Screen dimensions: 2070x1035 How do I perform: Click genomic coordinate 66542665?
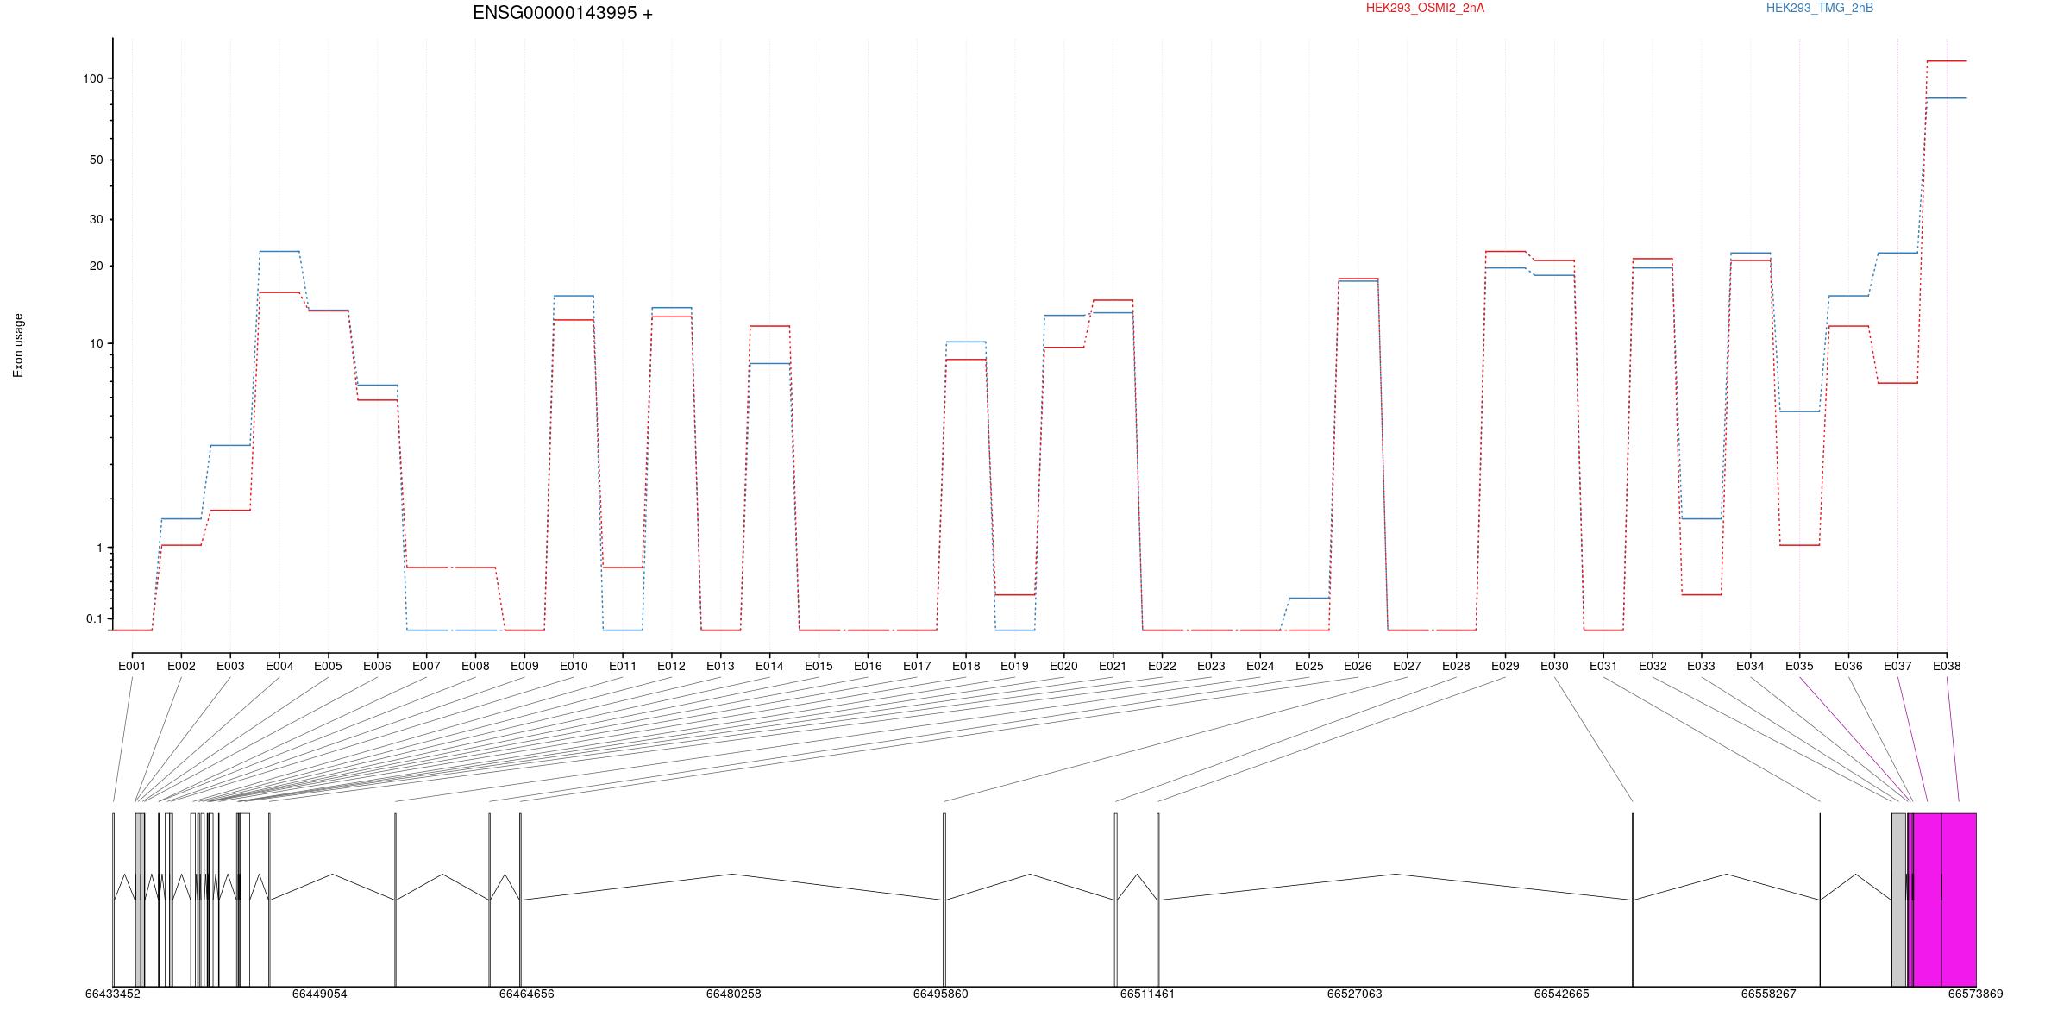(x=1562, y=994)
